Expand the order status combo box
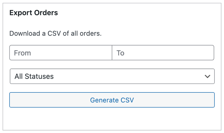The height and width of the screenshot is (133, 224). (x=112, y=76)
